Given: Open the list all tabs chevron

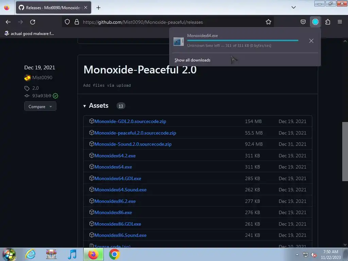Looking at the screenshot, I should [293, 7].
